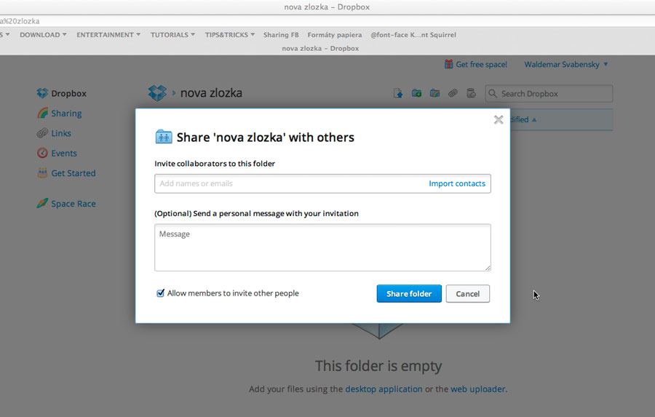
Task: Click the rainbow Sharing icon in the sidebar
Action: pos(42,113)
